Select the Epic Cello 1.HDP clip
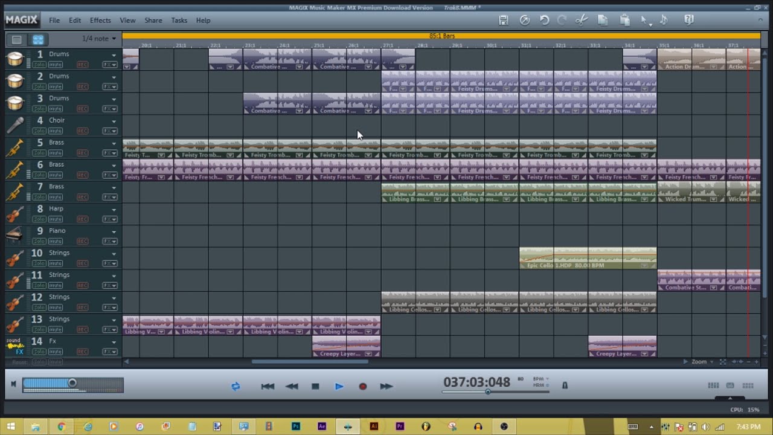Image resolution: width=773 pixels, height=435 pixels. (588, 258)
